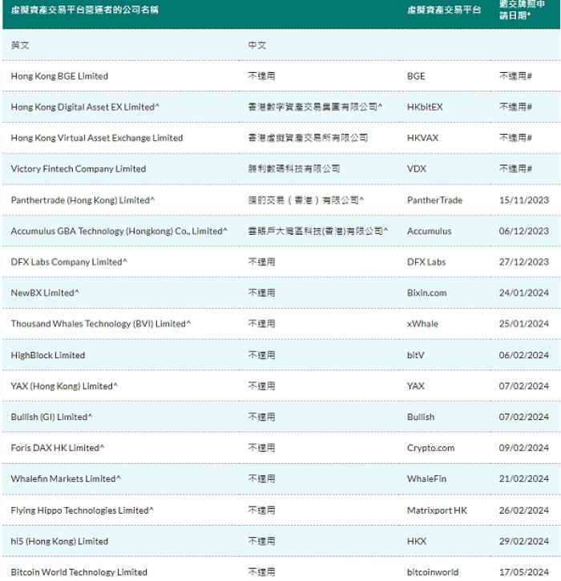
Task: Click the date 09/02/2024
Action: tap(524, 448)
